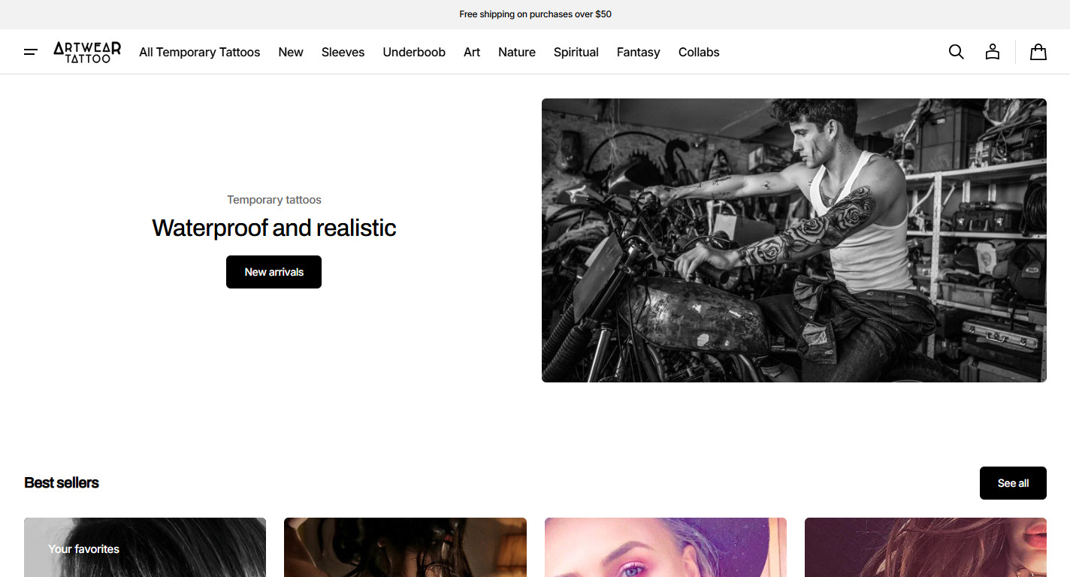Open the pink eyeshadow product thumbnail

[x=665, y=548]
